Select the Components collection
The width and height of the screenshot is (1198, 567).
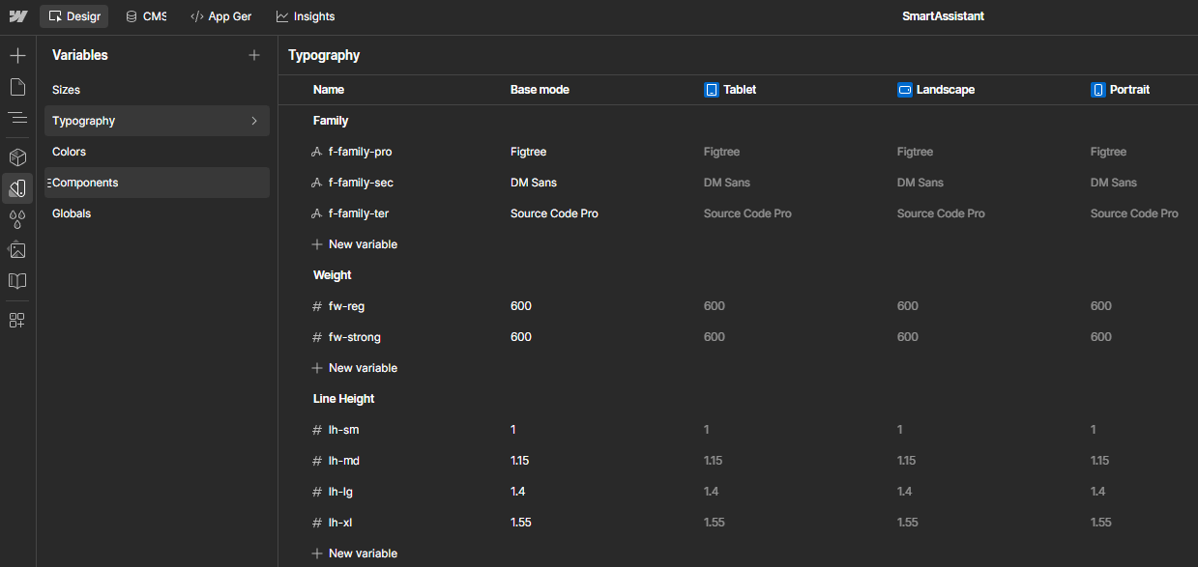click(157, 183)
